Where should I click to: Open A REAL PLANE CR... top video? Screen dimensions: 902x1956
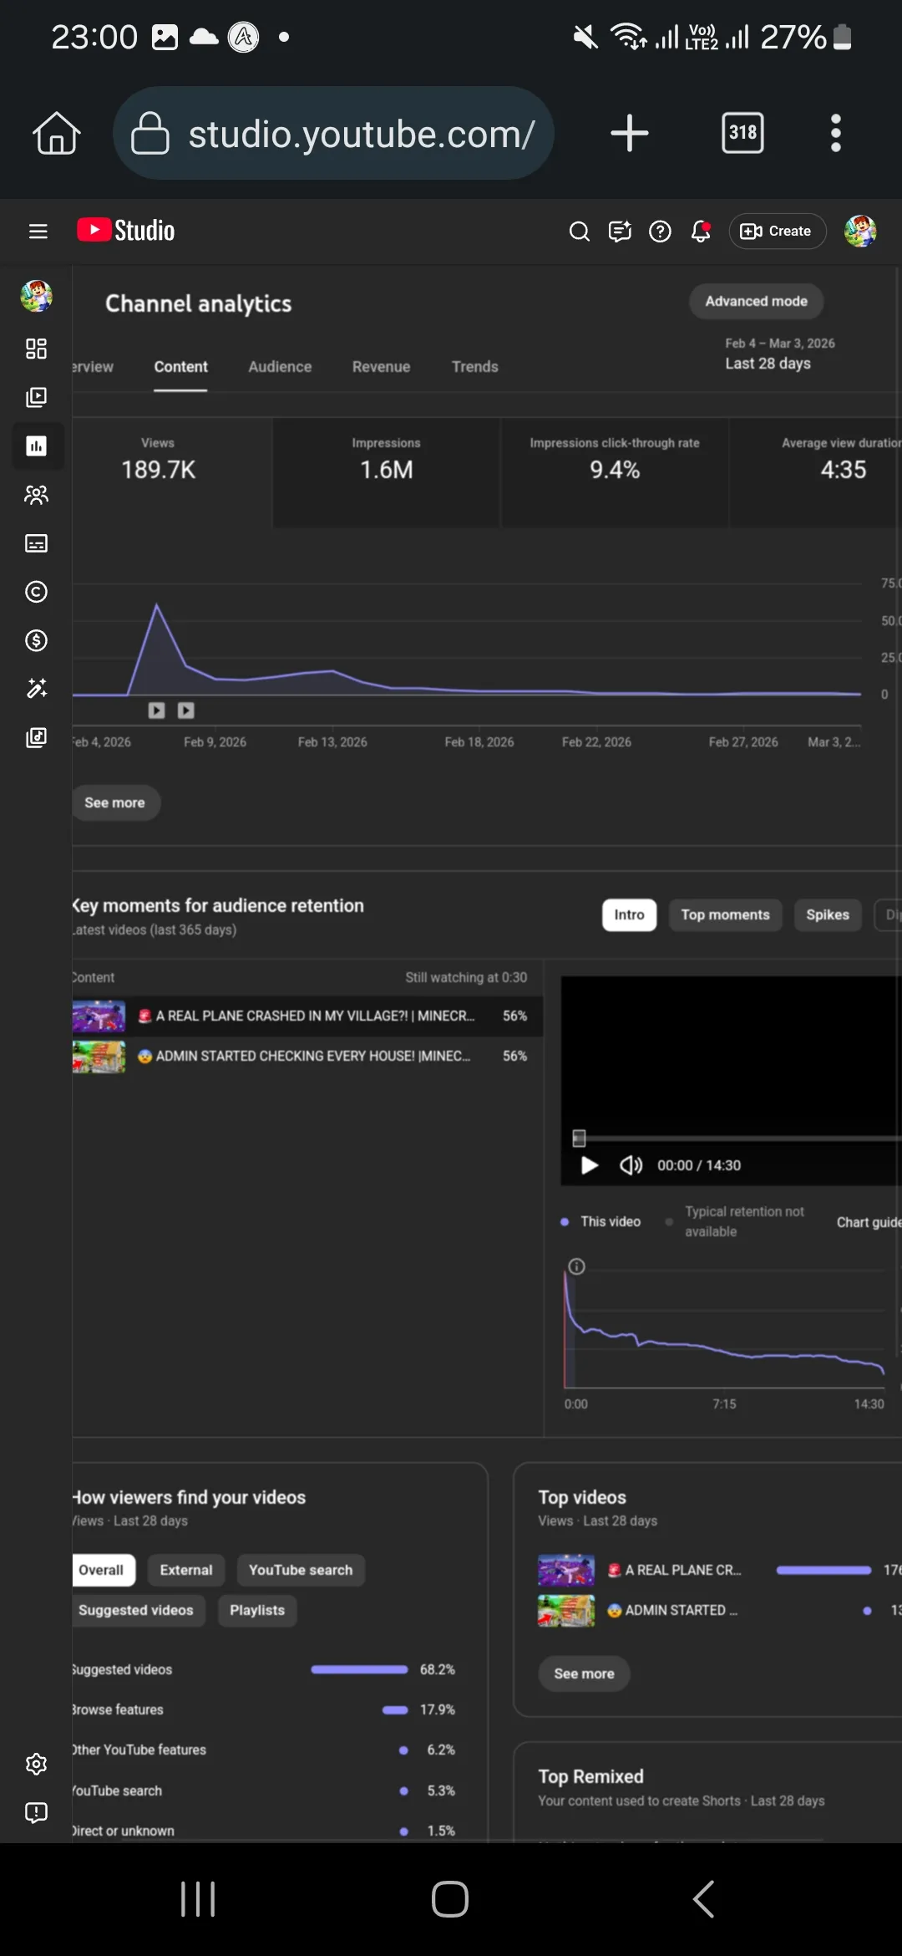(682, 1570)
